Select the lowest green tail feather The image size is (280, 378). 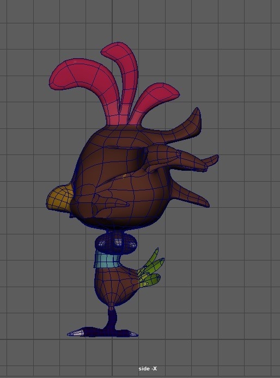[151, 280]
